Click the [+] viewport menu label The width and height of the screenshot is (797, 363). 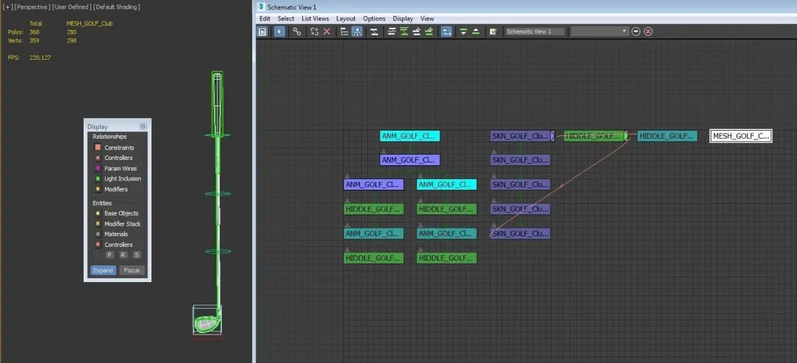7,7
